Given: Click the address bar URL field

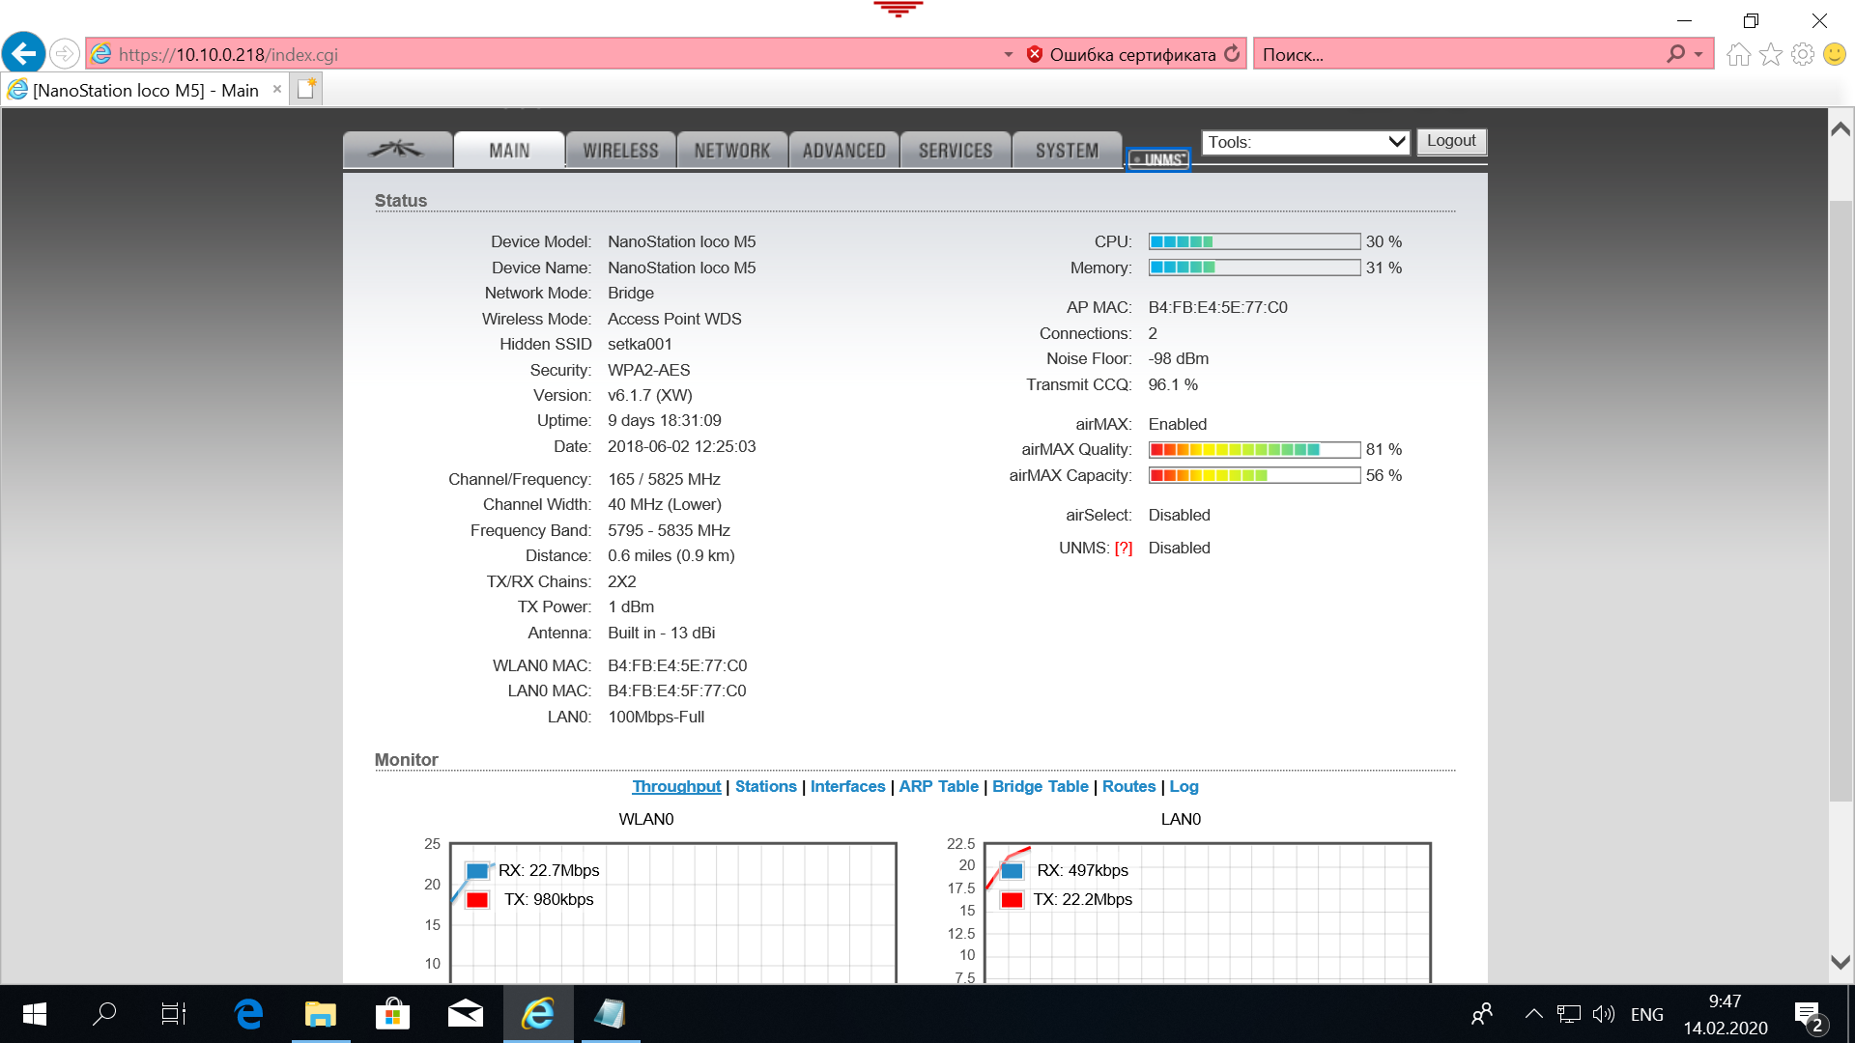Looking at the screenshot, I should tap(541, 54).
